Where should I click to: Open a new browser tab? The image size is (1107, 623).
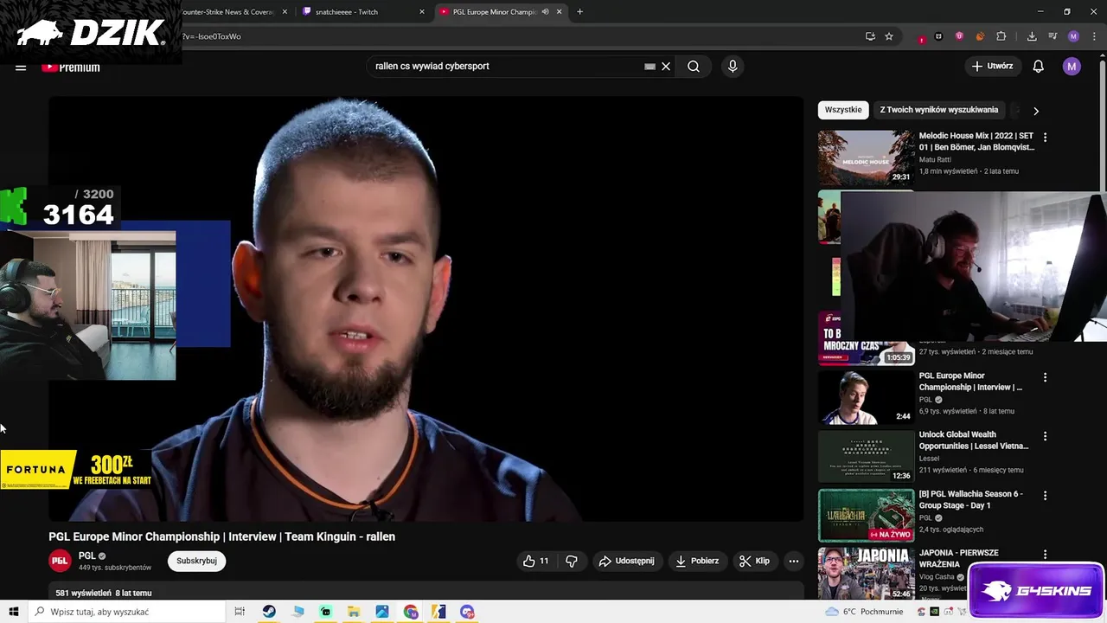(579, 11)
